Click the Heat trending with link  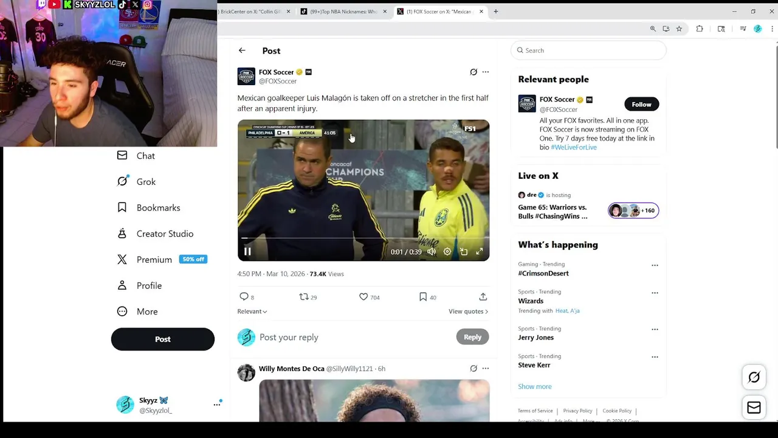560,311
